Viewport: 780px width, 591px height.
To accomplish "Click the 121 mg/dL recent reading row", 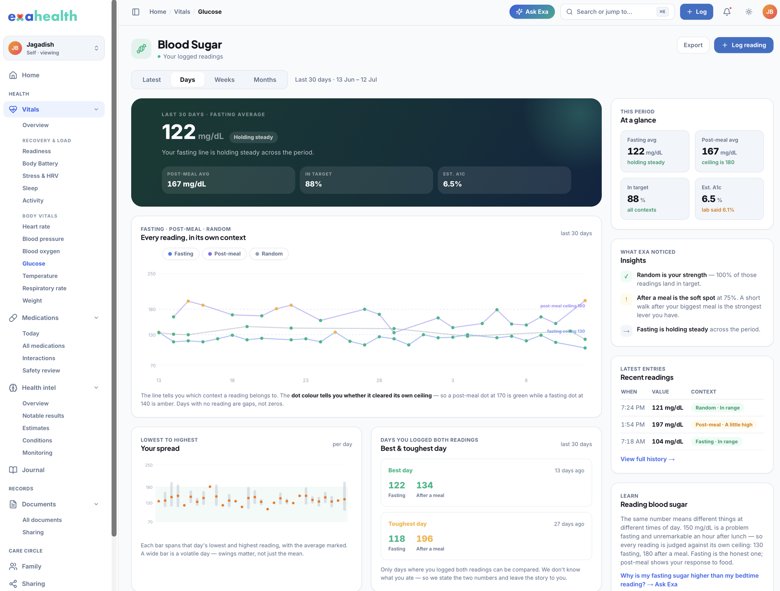I will click(692, 408).
